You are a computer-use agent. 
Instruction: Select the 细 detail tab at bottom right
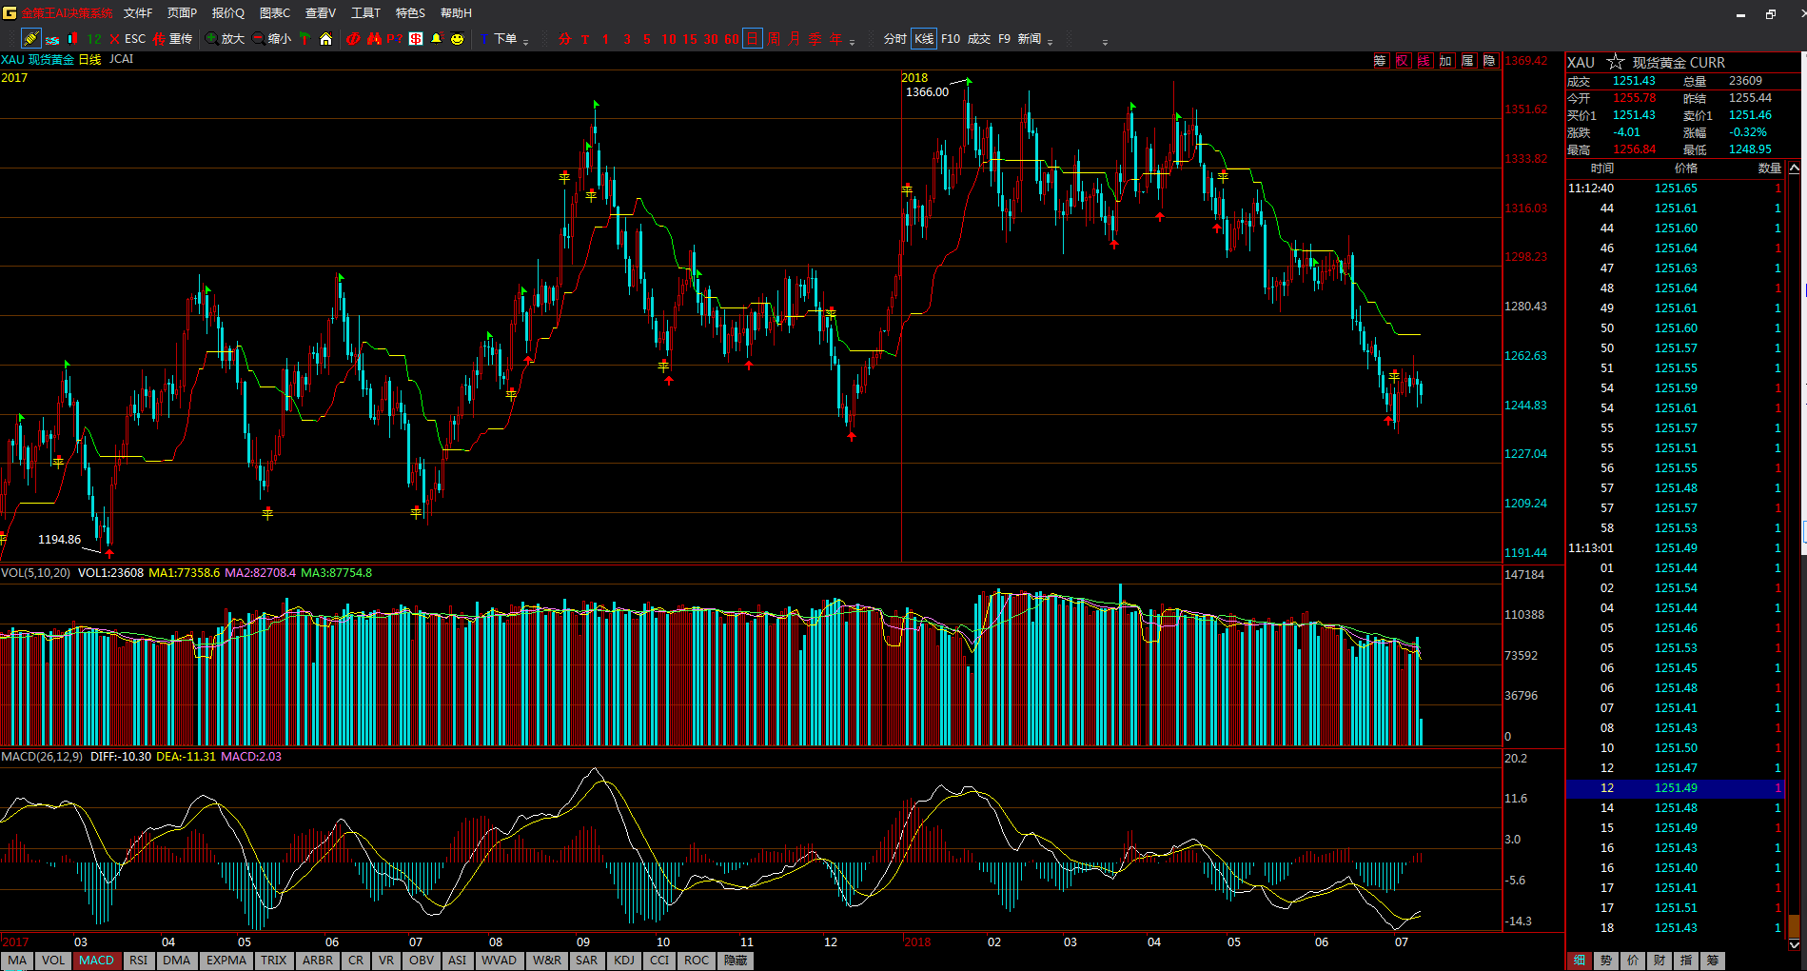[x=1580, y=961]
